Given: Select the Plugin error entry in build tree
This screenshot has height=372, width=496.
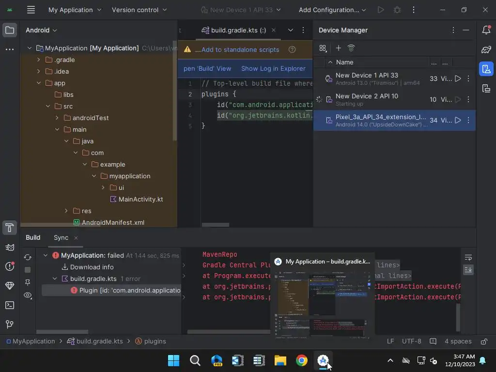Looking at the screenshot, I should pos(111,291).
